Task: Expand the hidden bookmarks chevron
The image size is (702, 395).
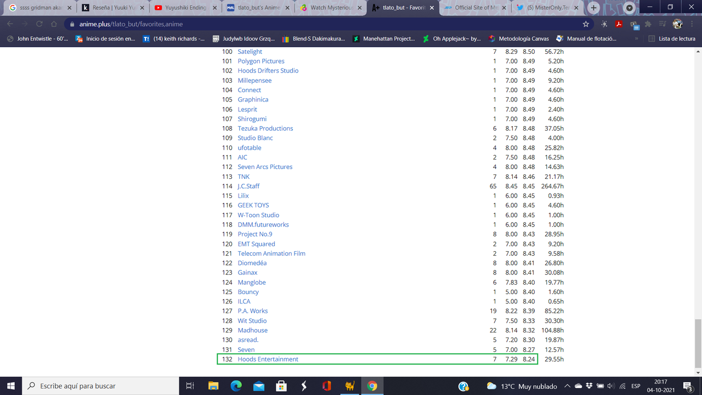Action: [x=637, y=39]
